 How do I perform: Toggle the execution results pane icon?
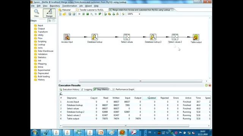(x=123, y=14)
